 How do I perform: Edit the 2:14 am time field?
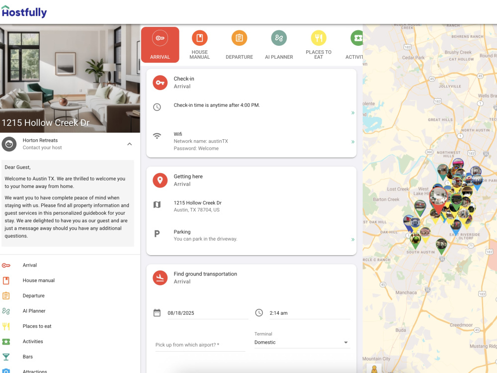tap(310, 313)
